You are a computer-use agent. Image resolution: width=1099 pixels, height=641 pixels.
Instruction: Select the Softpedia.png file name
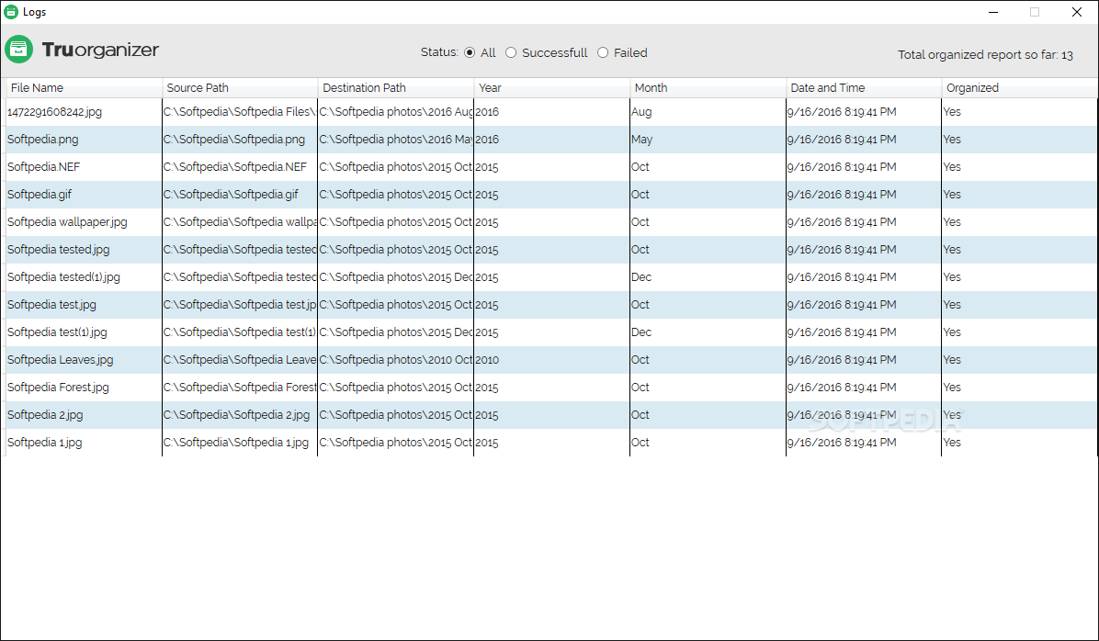(x=43, y=140)
